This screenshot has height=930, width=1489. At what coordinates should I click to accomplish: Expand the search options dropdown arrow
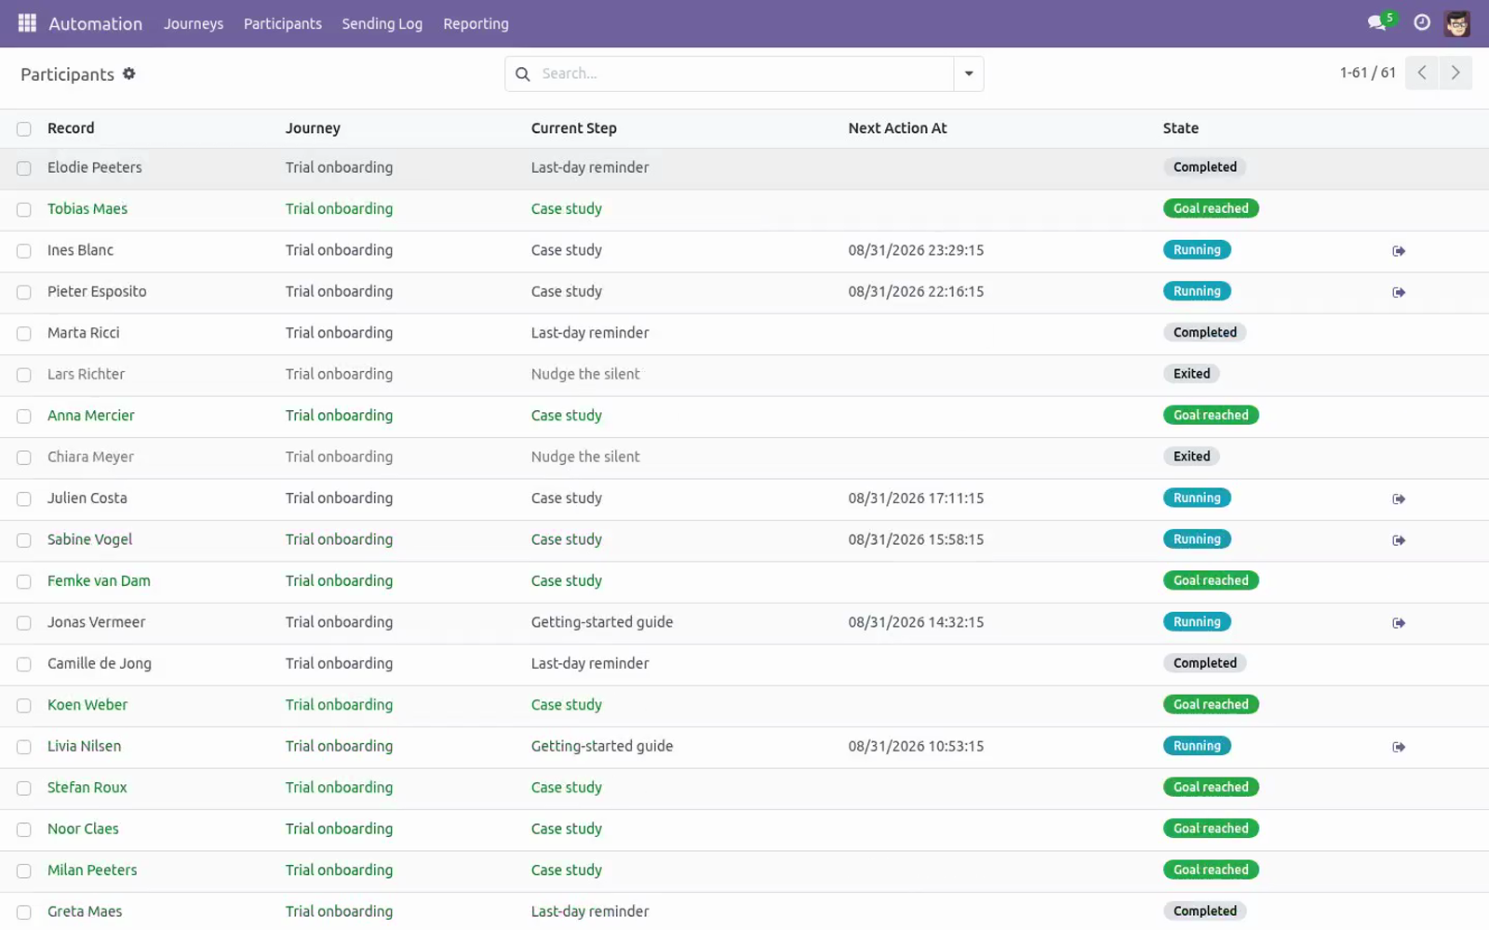[x=969, y=73]
